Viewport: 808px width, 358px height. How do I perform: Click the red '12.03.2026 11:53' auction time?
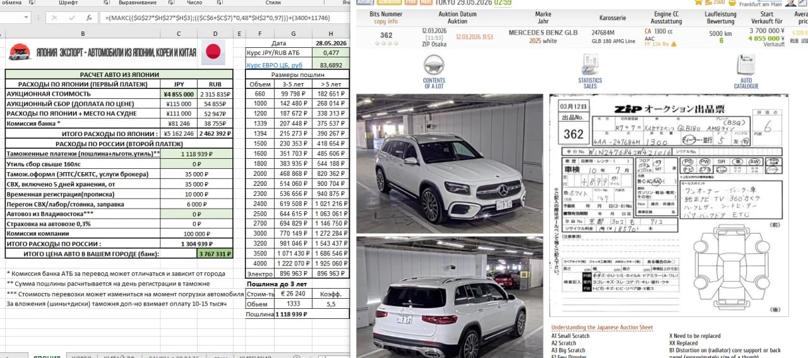pos(474,37)
